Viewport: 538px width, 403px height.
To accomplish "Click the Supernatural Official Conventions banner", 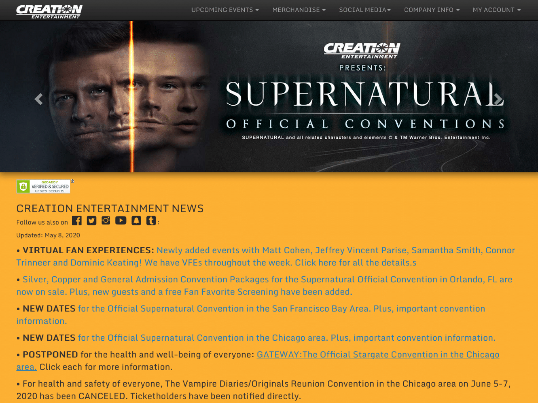I will point(269,96).
